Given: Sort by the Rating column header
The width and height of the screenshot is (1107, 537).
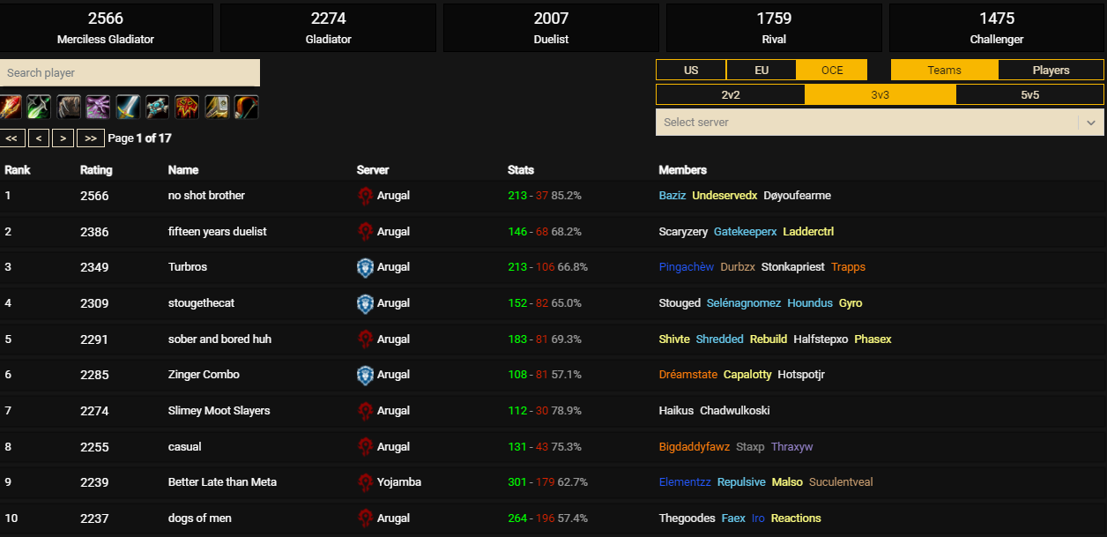Looking at the screenshot, I should [x=96, y=170].
